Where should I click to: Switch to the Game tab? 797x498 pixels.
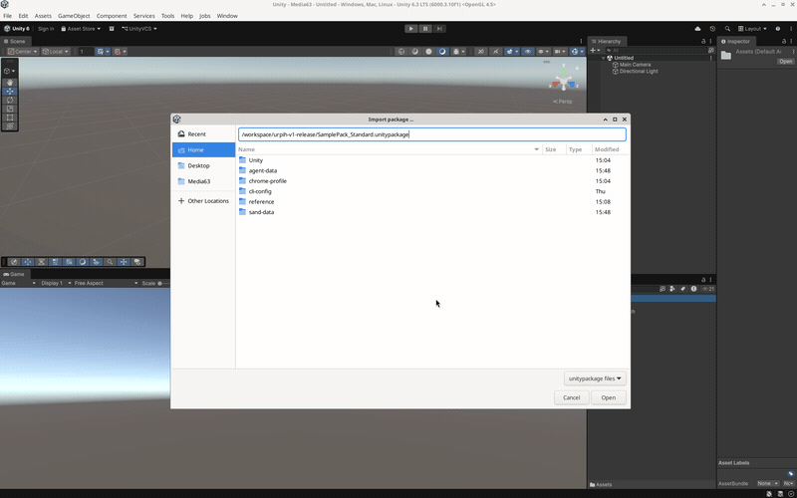point(14,274)
